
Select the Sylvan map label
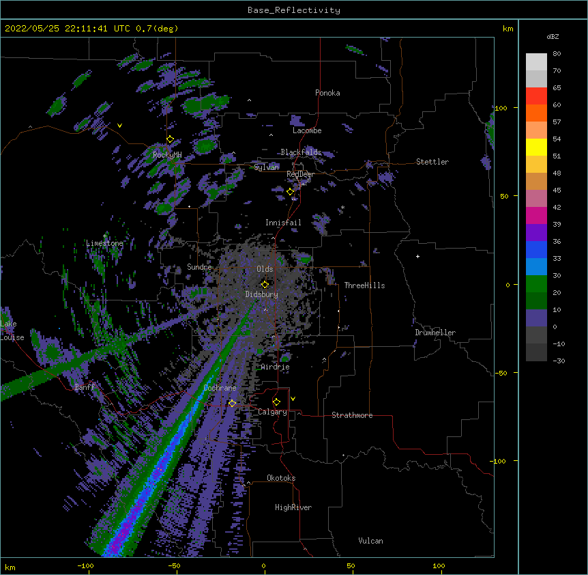click(266, 167)
